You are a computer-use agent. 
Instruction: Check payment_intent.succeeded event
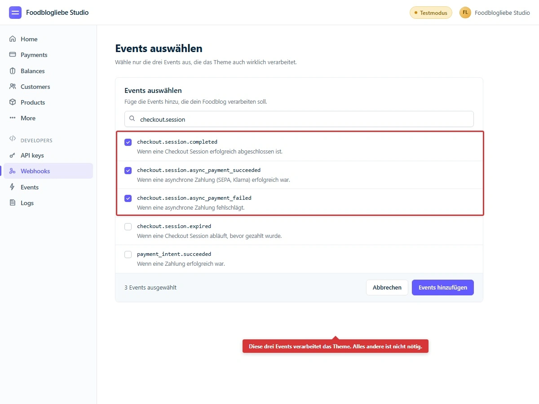tap(128, 254)
